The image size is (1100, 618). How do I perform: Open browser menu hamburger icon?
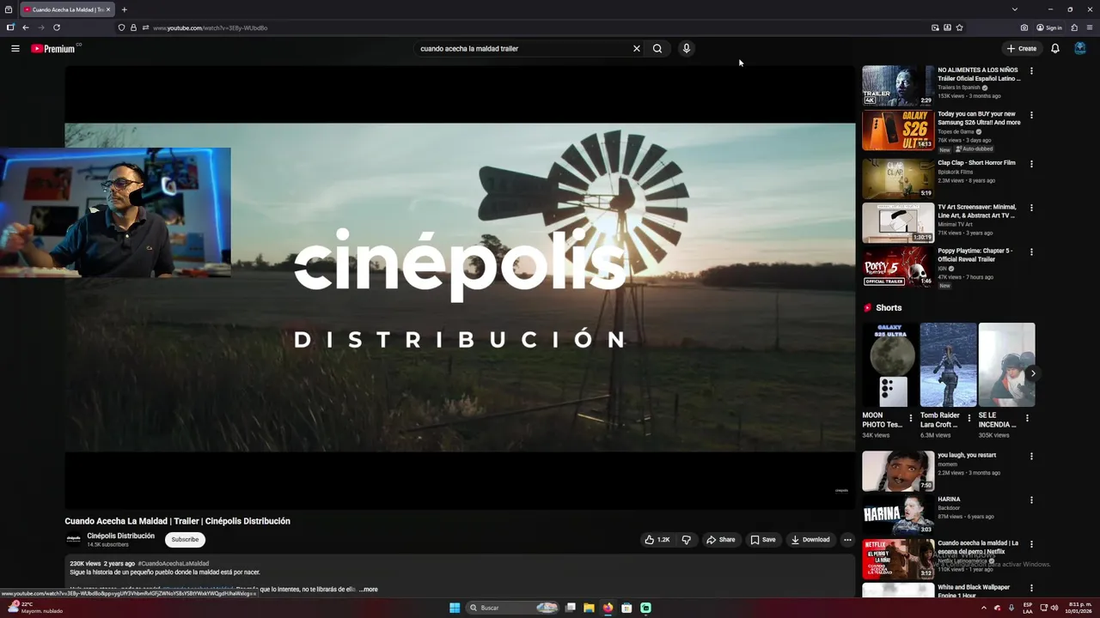1090,27
